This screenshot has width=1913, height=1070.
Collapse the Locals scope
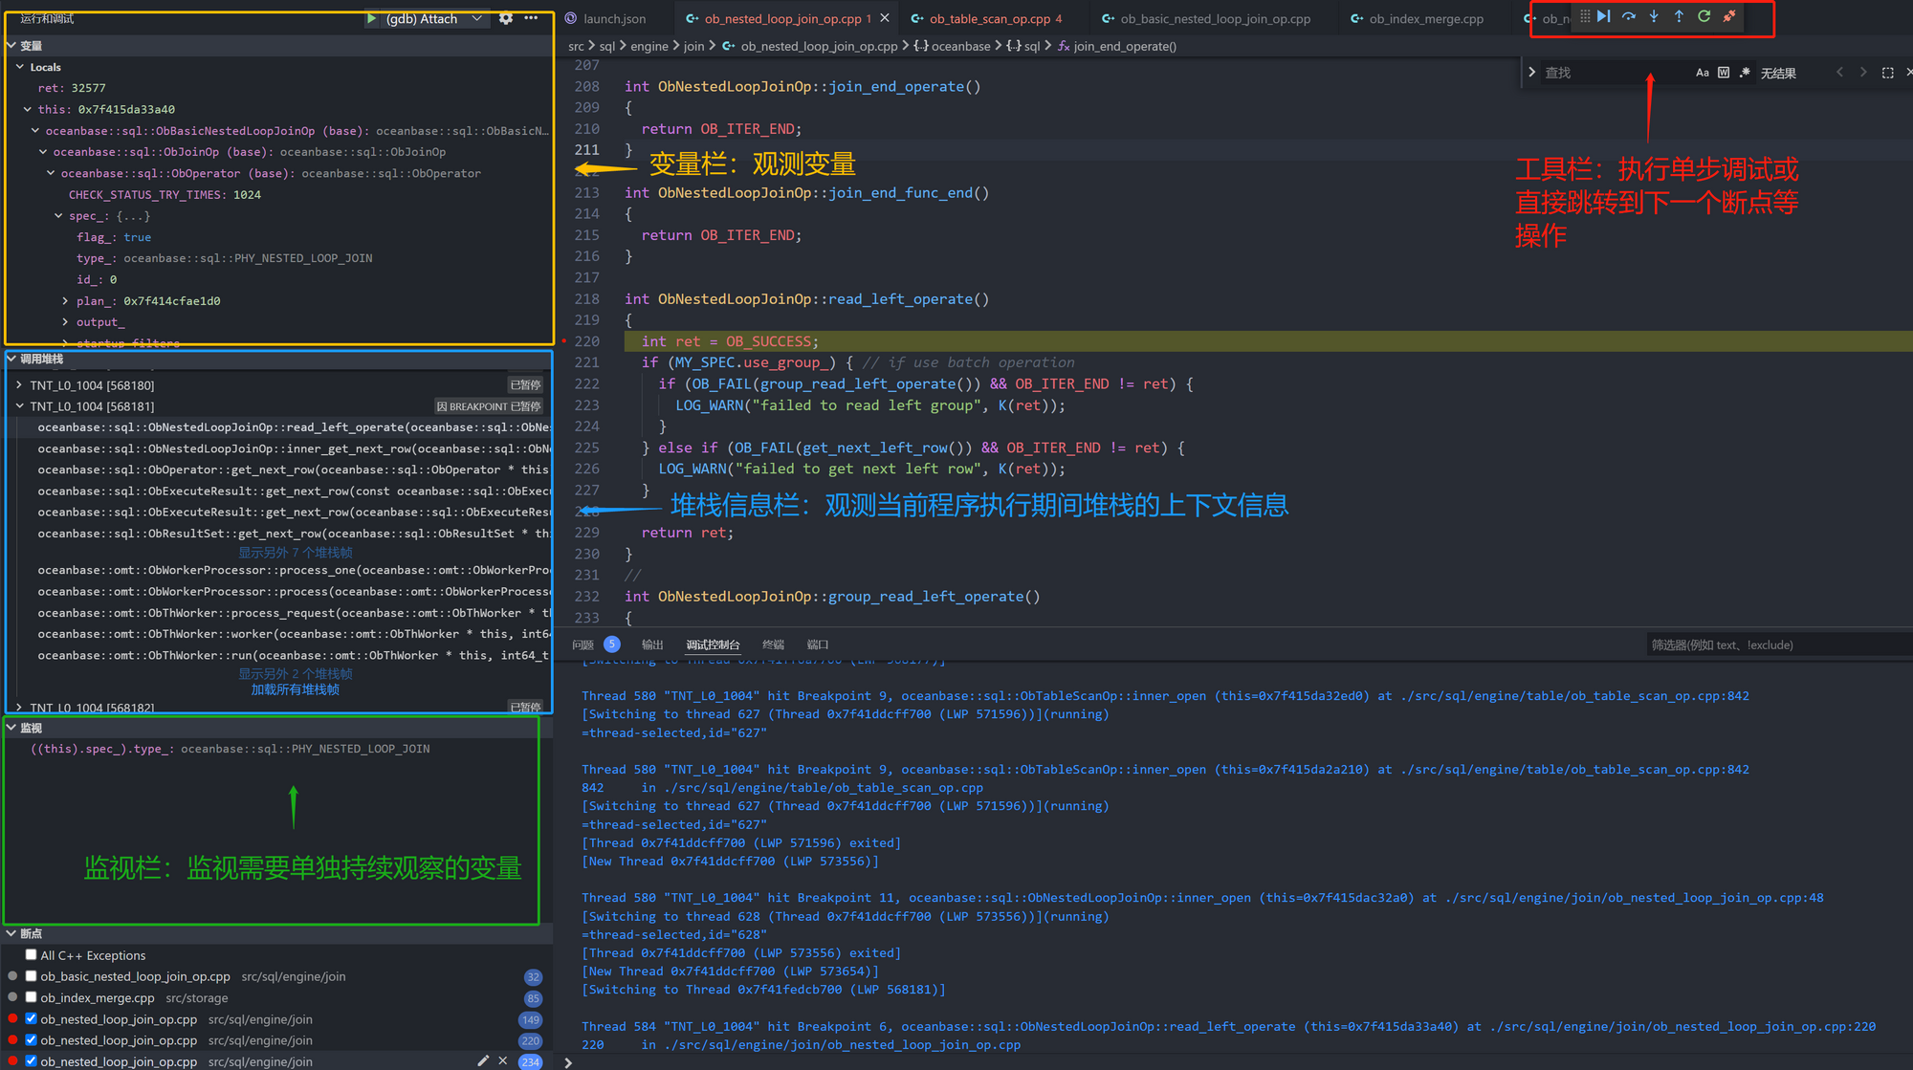(x=20, y=67)
